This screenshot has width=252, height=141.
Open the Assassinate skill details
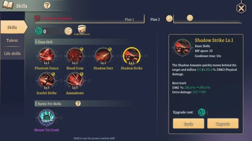75,81
